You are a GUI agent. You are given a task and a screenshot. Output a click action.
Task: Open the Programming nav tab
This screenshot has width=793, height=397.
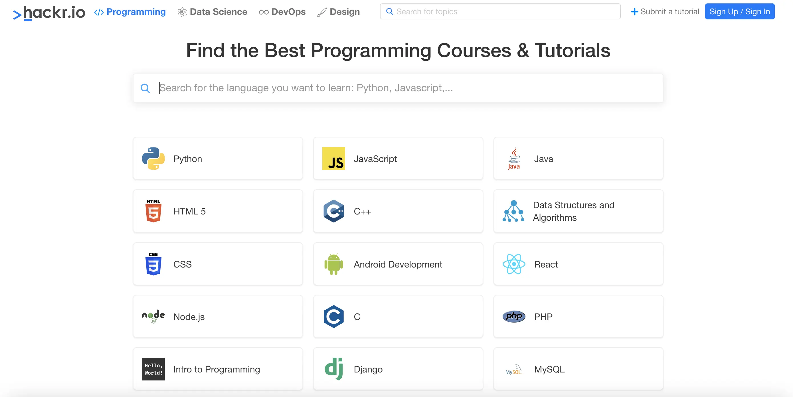click(x=130, y=12)
